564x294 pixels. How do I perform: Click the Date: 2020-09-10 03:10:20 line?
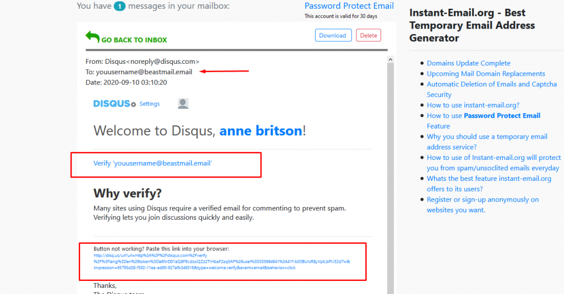click(x=126, y=82)
